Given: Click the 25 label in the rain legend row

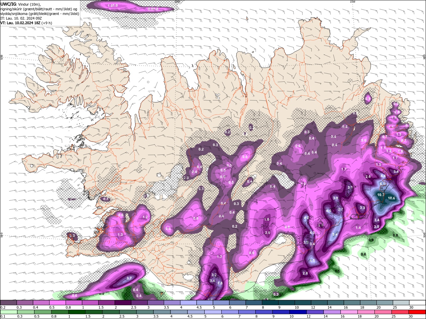Looking at the screenshot, I should tap(393, 316).
